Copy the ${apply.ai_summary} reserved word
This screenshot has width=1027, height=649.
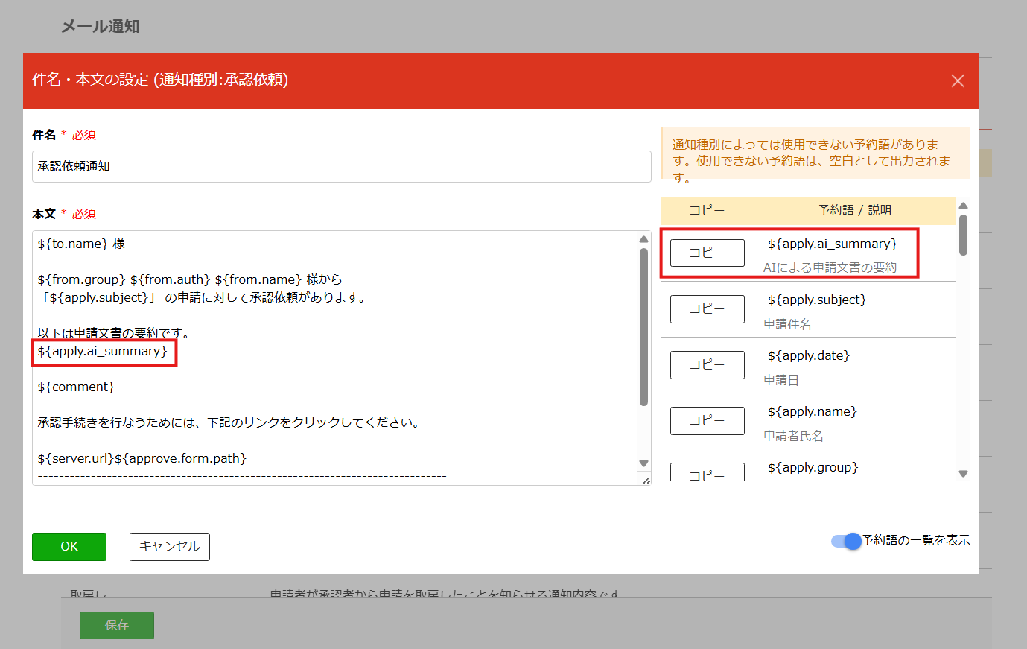pos(707,253)
